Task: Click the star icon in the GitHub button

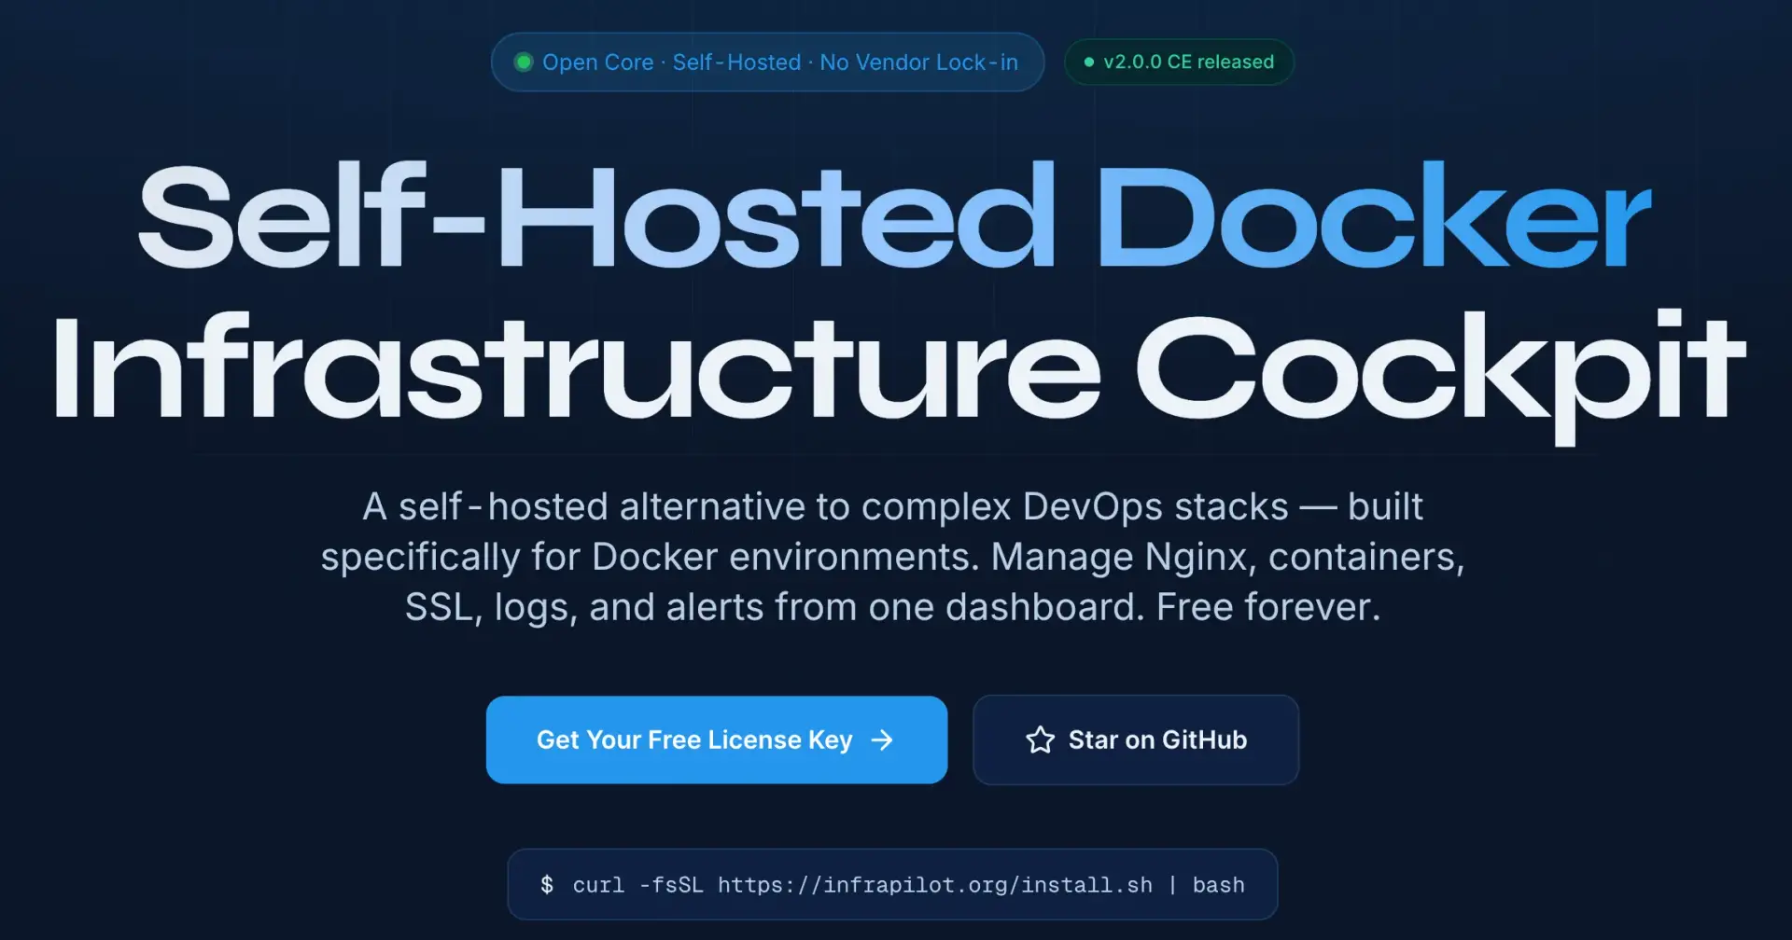Action: tap(1040, 740)
